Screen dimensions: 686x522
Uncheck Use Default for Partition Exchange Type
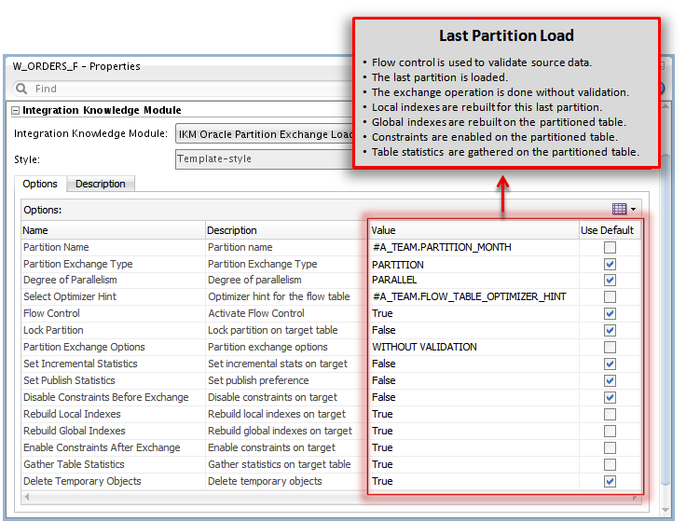tap(610, 265)
